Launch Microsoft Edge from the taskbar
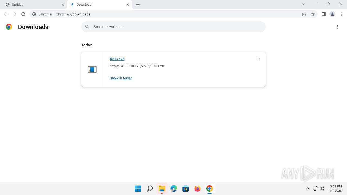 tap(174, 188)
